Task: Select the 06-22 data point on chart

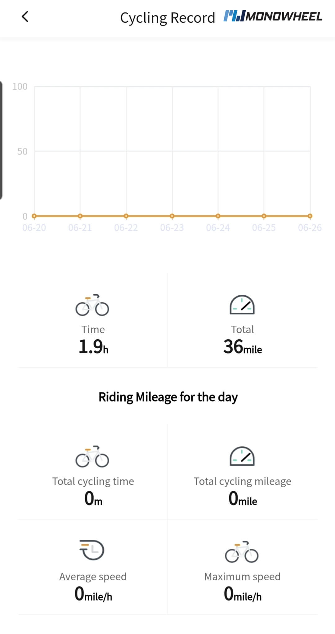Action: (126, 216)
